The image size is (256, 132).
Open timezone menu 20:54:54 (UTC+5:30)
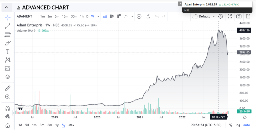(206, 125)
